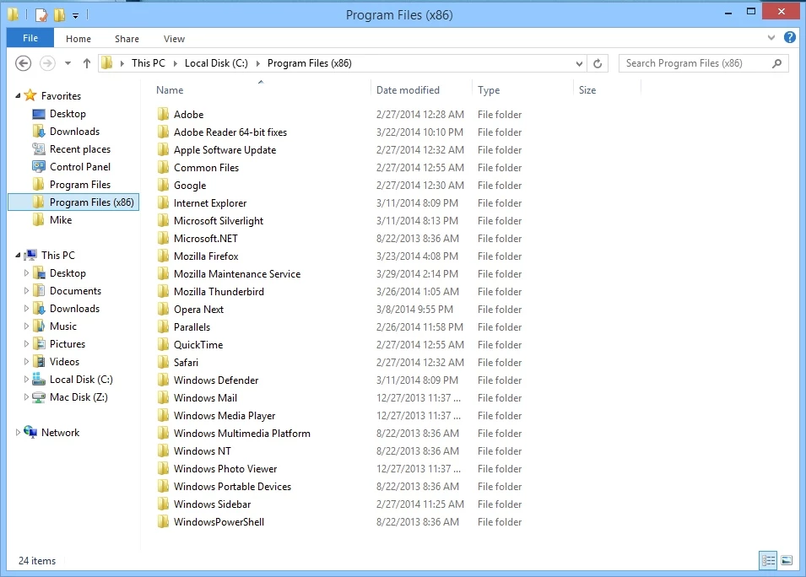806x577 pixels.
Task: Open the Share ribbon tab
Action: [x=127, y=39]
